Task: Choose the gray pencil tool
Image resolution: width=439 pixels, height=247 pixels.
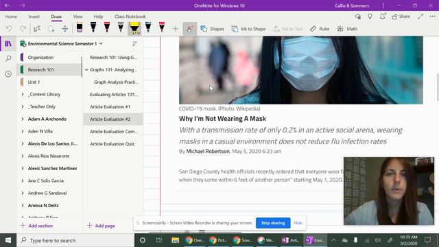Action: [x=121, y=27]
